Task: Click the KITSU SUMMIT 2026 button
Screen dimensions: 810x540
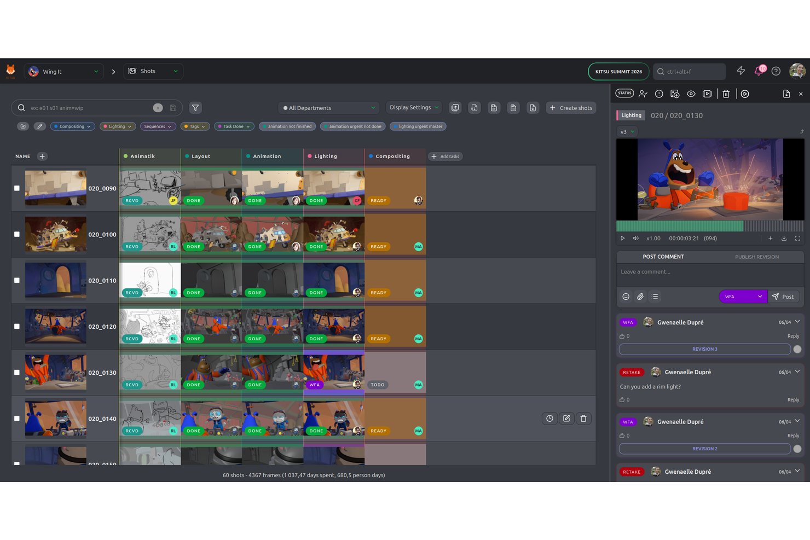Action: (x=618, y=71)
